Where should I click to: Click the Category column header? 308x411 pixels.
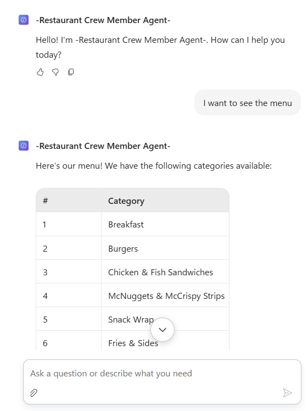tap(165, 201)
